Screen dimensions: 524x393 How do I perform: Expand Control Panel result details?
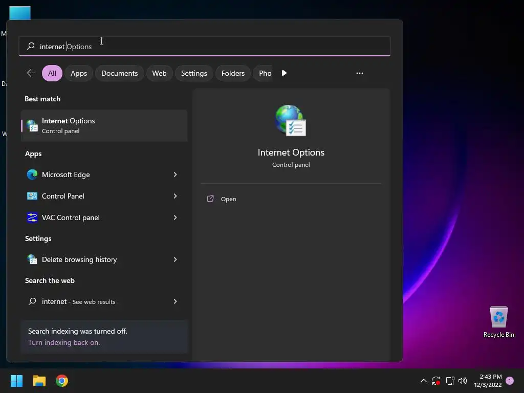pos(175,196)
